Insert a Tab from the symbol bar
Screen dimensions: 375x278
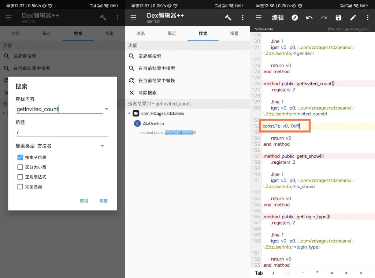(259, 273)
